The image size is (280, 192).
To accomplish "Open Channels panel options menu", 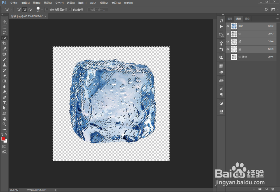I will 277,18.
